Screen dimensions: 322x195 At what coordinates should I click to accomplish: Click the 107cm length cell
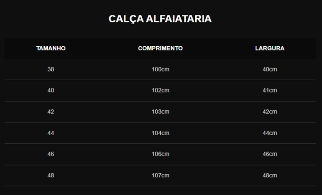(x=160, y=175)
